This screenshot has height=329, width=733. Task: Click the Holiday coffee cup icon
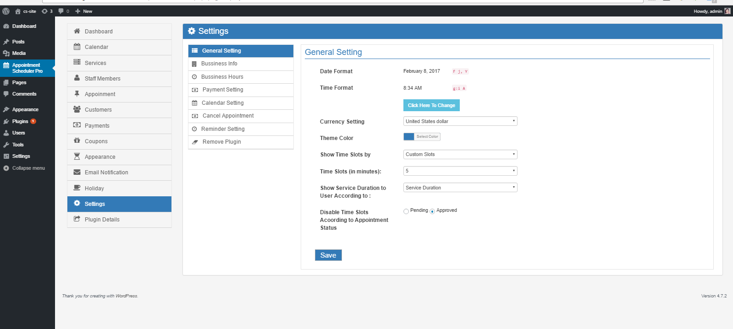[x=77, y=188]
